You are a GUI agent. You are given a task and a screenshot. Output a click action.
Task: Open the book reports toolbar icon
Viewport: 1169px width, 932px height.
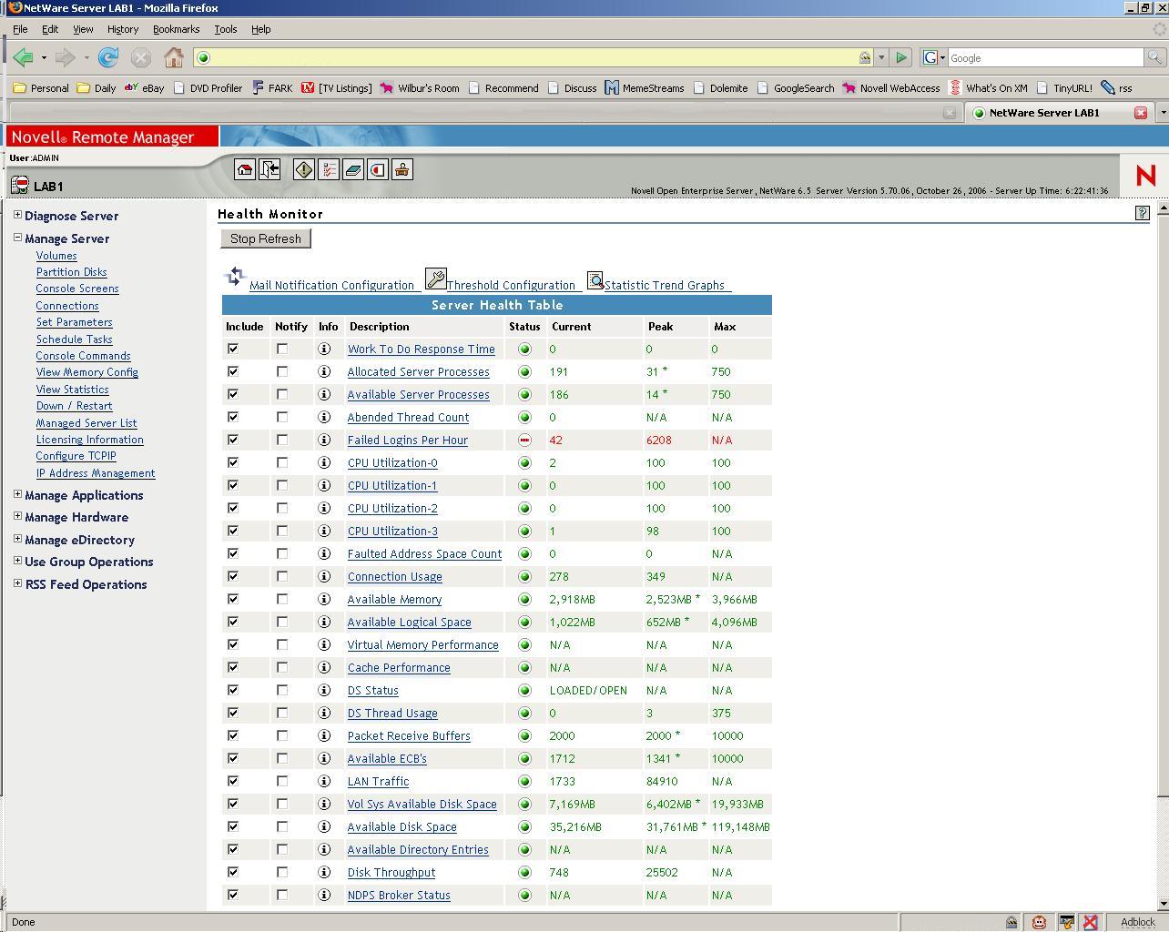(353, 169)
